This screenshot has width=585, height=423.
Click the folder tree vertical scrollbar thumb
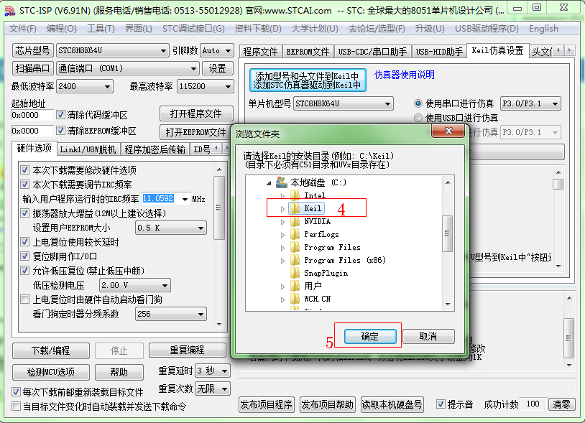447,233
